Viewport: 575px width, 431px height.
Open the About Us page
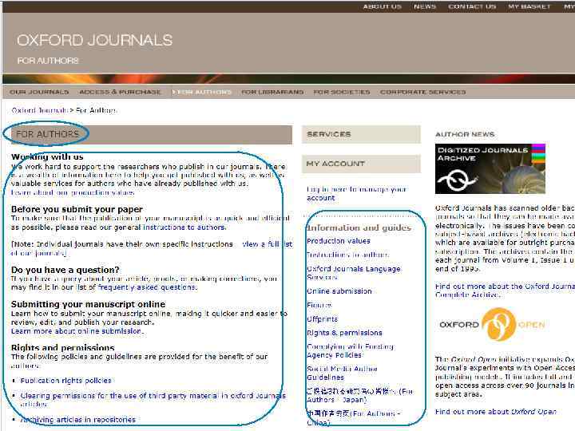coord(382,6)
